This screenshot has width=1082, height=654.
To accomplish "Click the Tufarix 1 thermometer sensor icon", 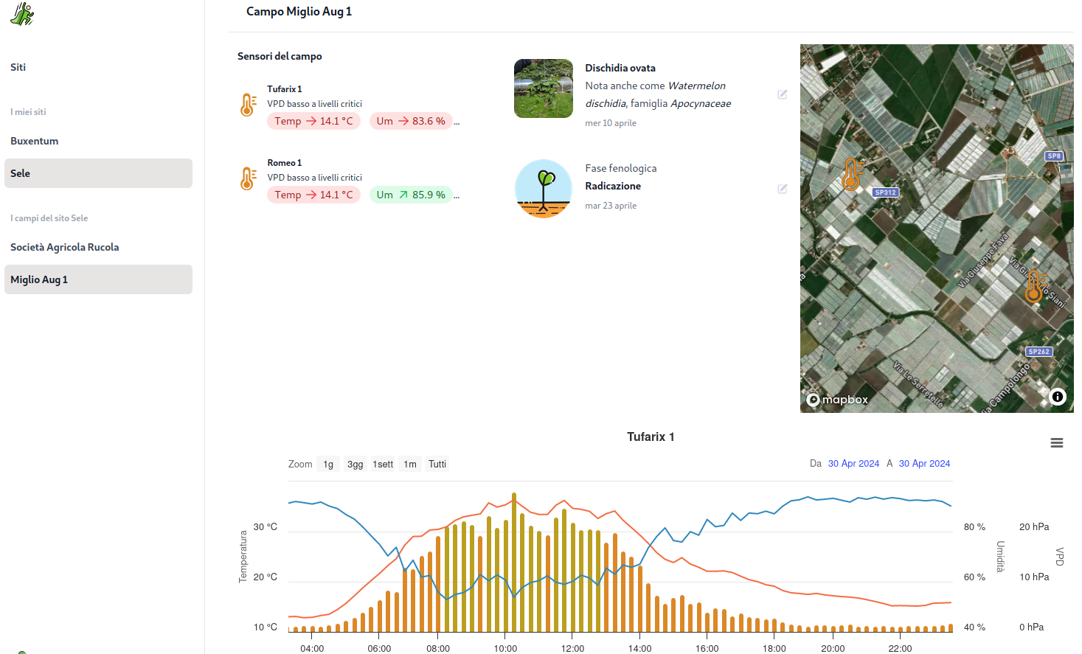I will point(248,105).
